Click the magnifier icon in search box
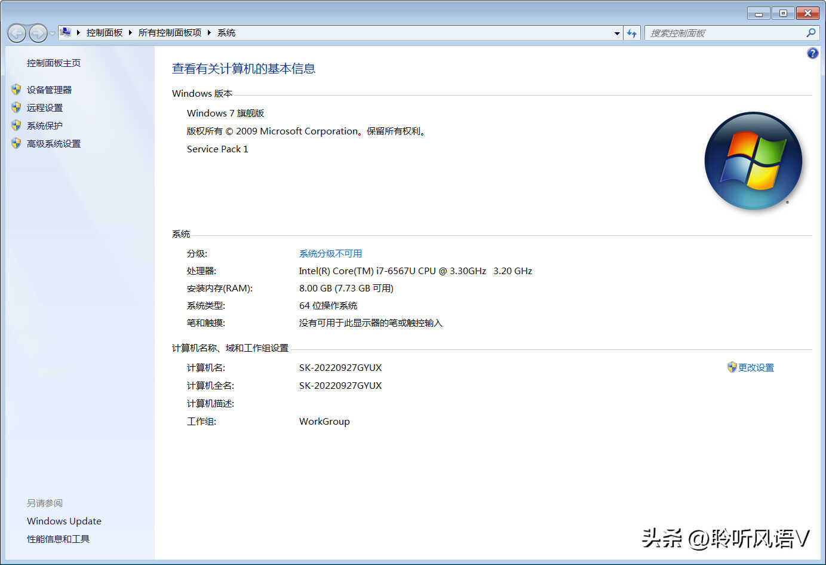826x565 pixels. 810,33
